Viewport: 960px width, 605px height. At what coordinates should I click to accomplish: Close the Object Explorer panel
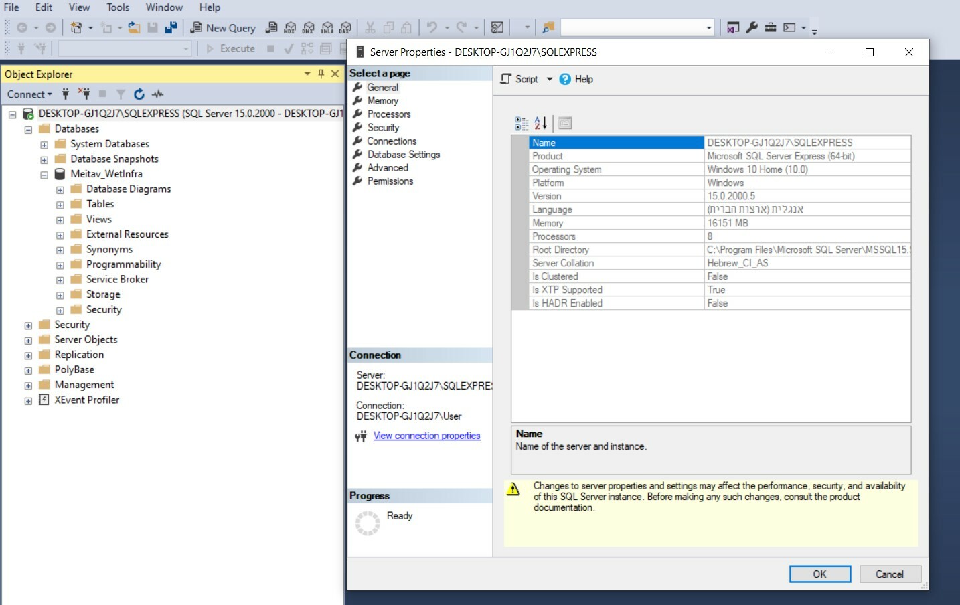tap(335, 74)
